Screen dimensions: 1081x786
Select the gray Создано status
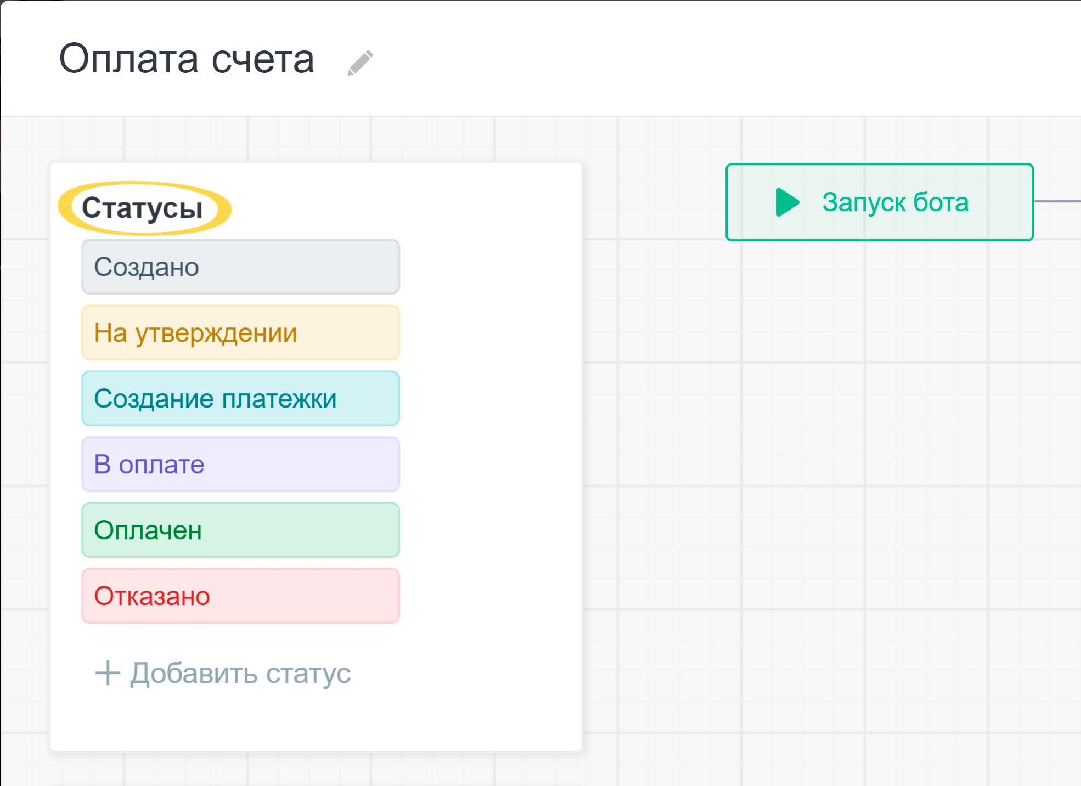coord(240,267)
